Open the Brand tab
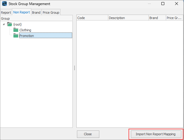This screenshot has width=184, height=140. tap(36, 13)
